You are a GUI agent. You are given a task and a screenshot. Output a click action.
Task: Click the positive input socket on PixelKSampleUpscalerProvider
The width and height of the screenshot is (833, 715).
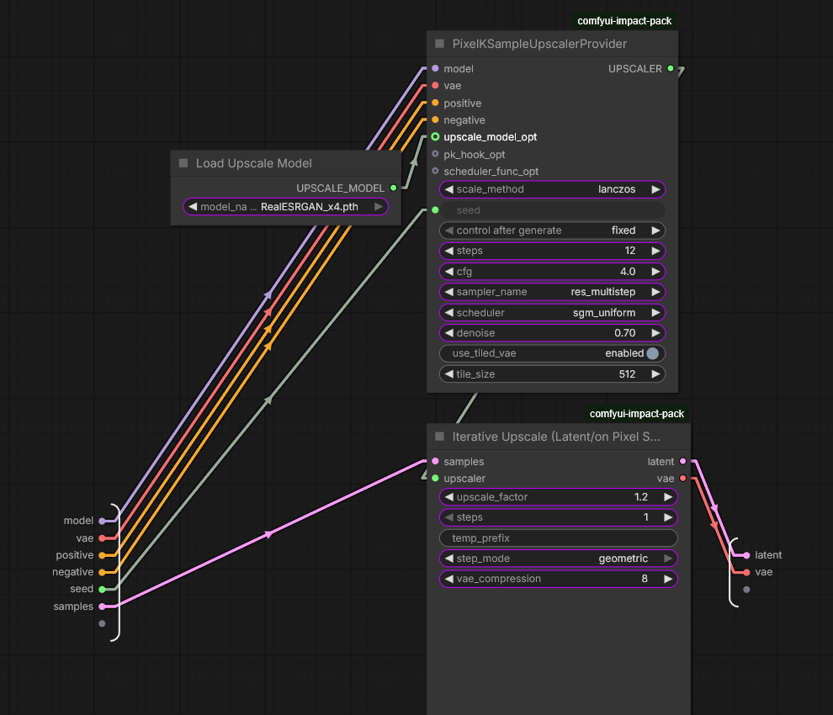[435, 103]
